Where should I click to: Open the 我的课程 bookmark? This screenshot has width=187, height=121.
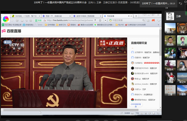click(12, 25)
